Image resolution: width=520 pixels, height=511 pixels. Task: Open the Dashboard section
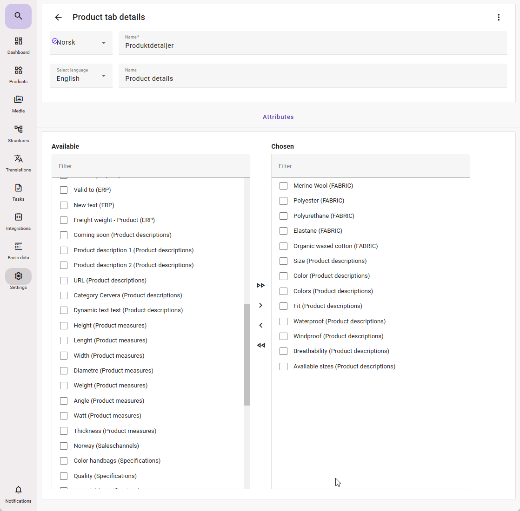coord(18,46)
